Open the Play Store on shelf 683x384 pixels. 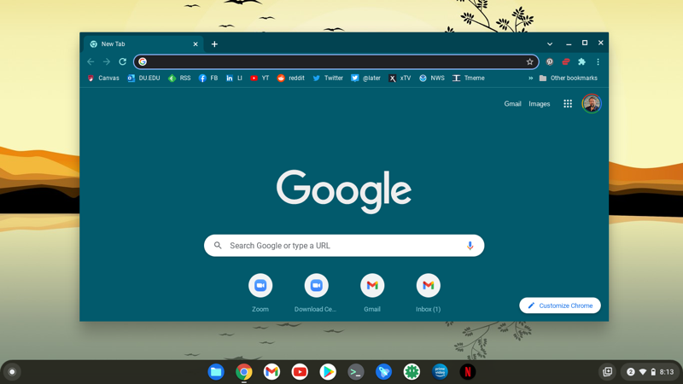coord(328,372)
